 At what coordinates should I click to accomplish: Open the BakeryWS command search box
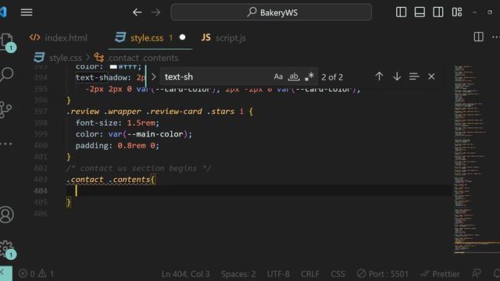[x=271, y=12]
